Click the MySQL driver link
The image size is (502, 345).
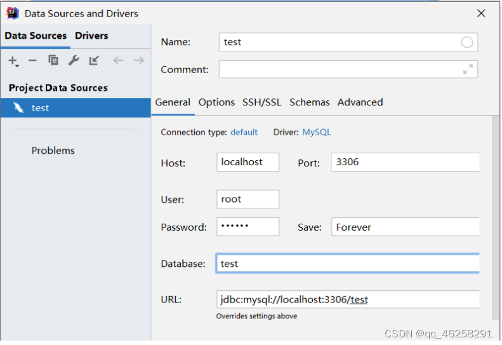point(317,132)
